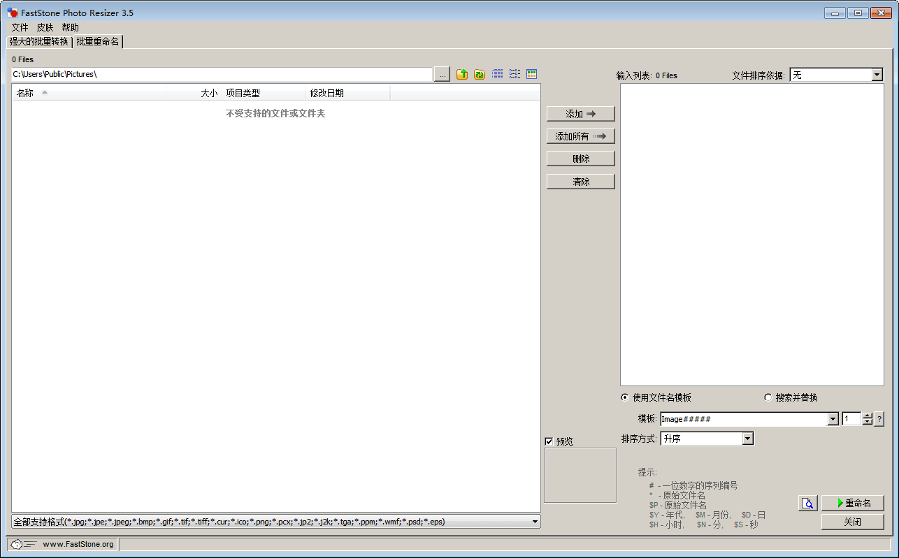The height and width of the screenshot is (558, 899).
Task: Maximize the FastStone window
Action: [857, 13]
